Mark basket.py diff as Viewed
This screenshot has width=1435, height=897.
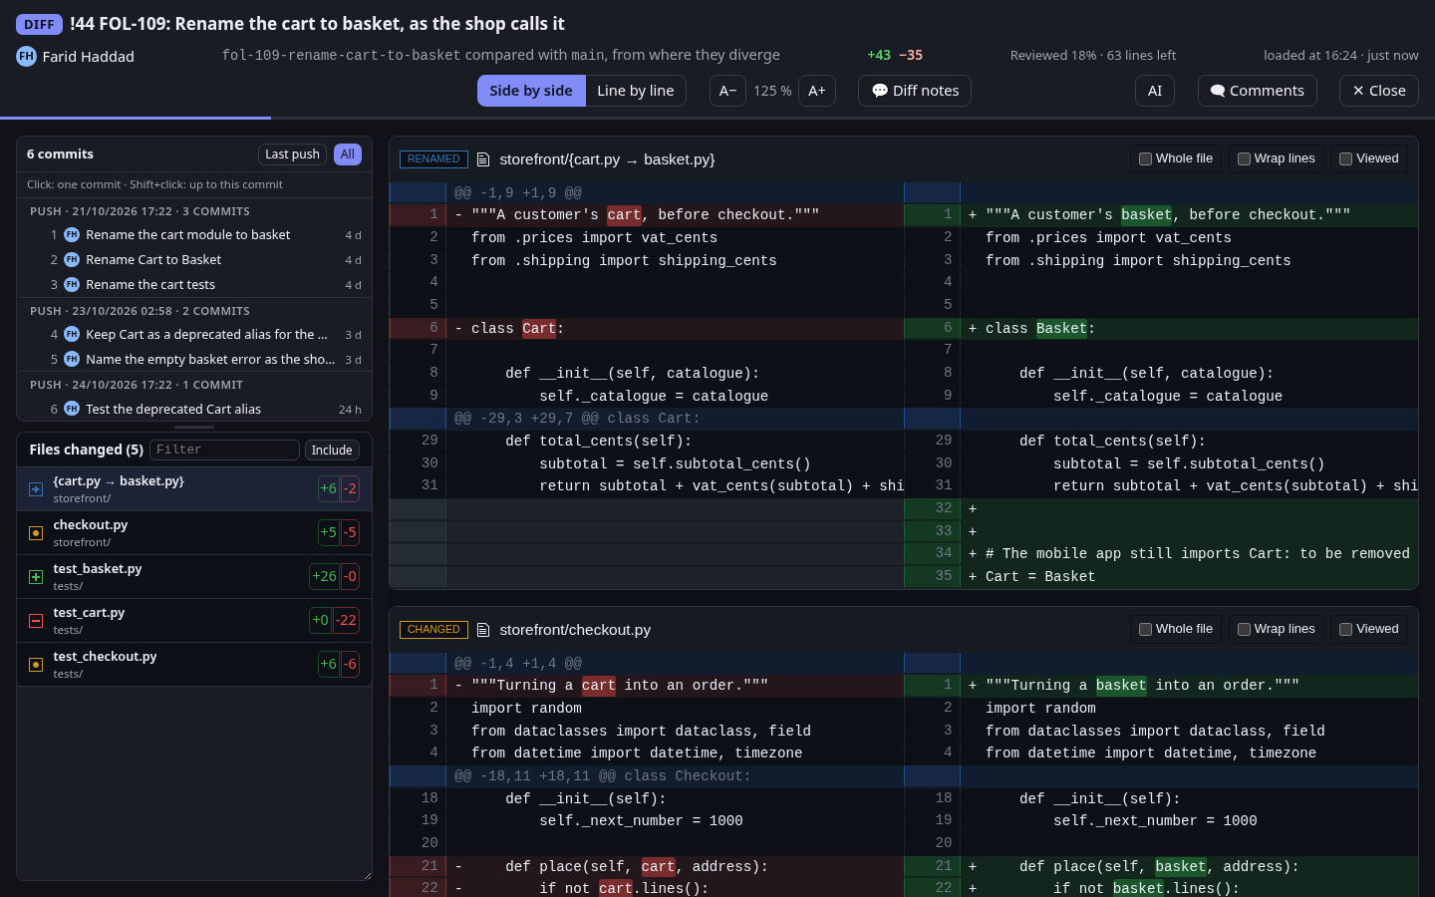[x=1369, y=158]
